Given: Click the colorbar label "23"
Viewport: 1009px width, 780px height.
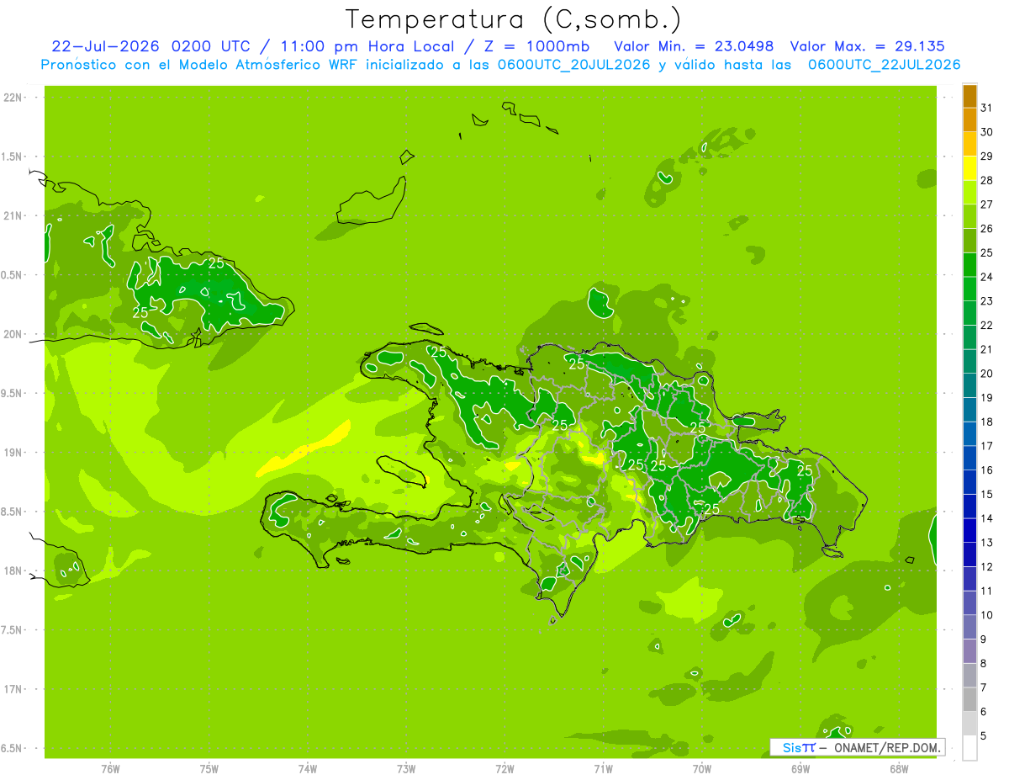Looking at the screenshot, I should point(987,300).
